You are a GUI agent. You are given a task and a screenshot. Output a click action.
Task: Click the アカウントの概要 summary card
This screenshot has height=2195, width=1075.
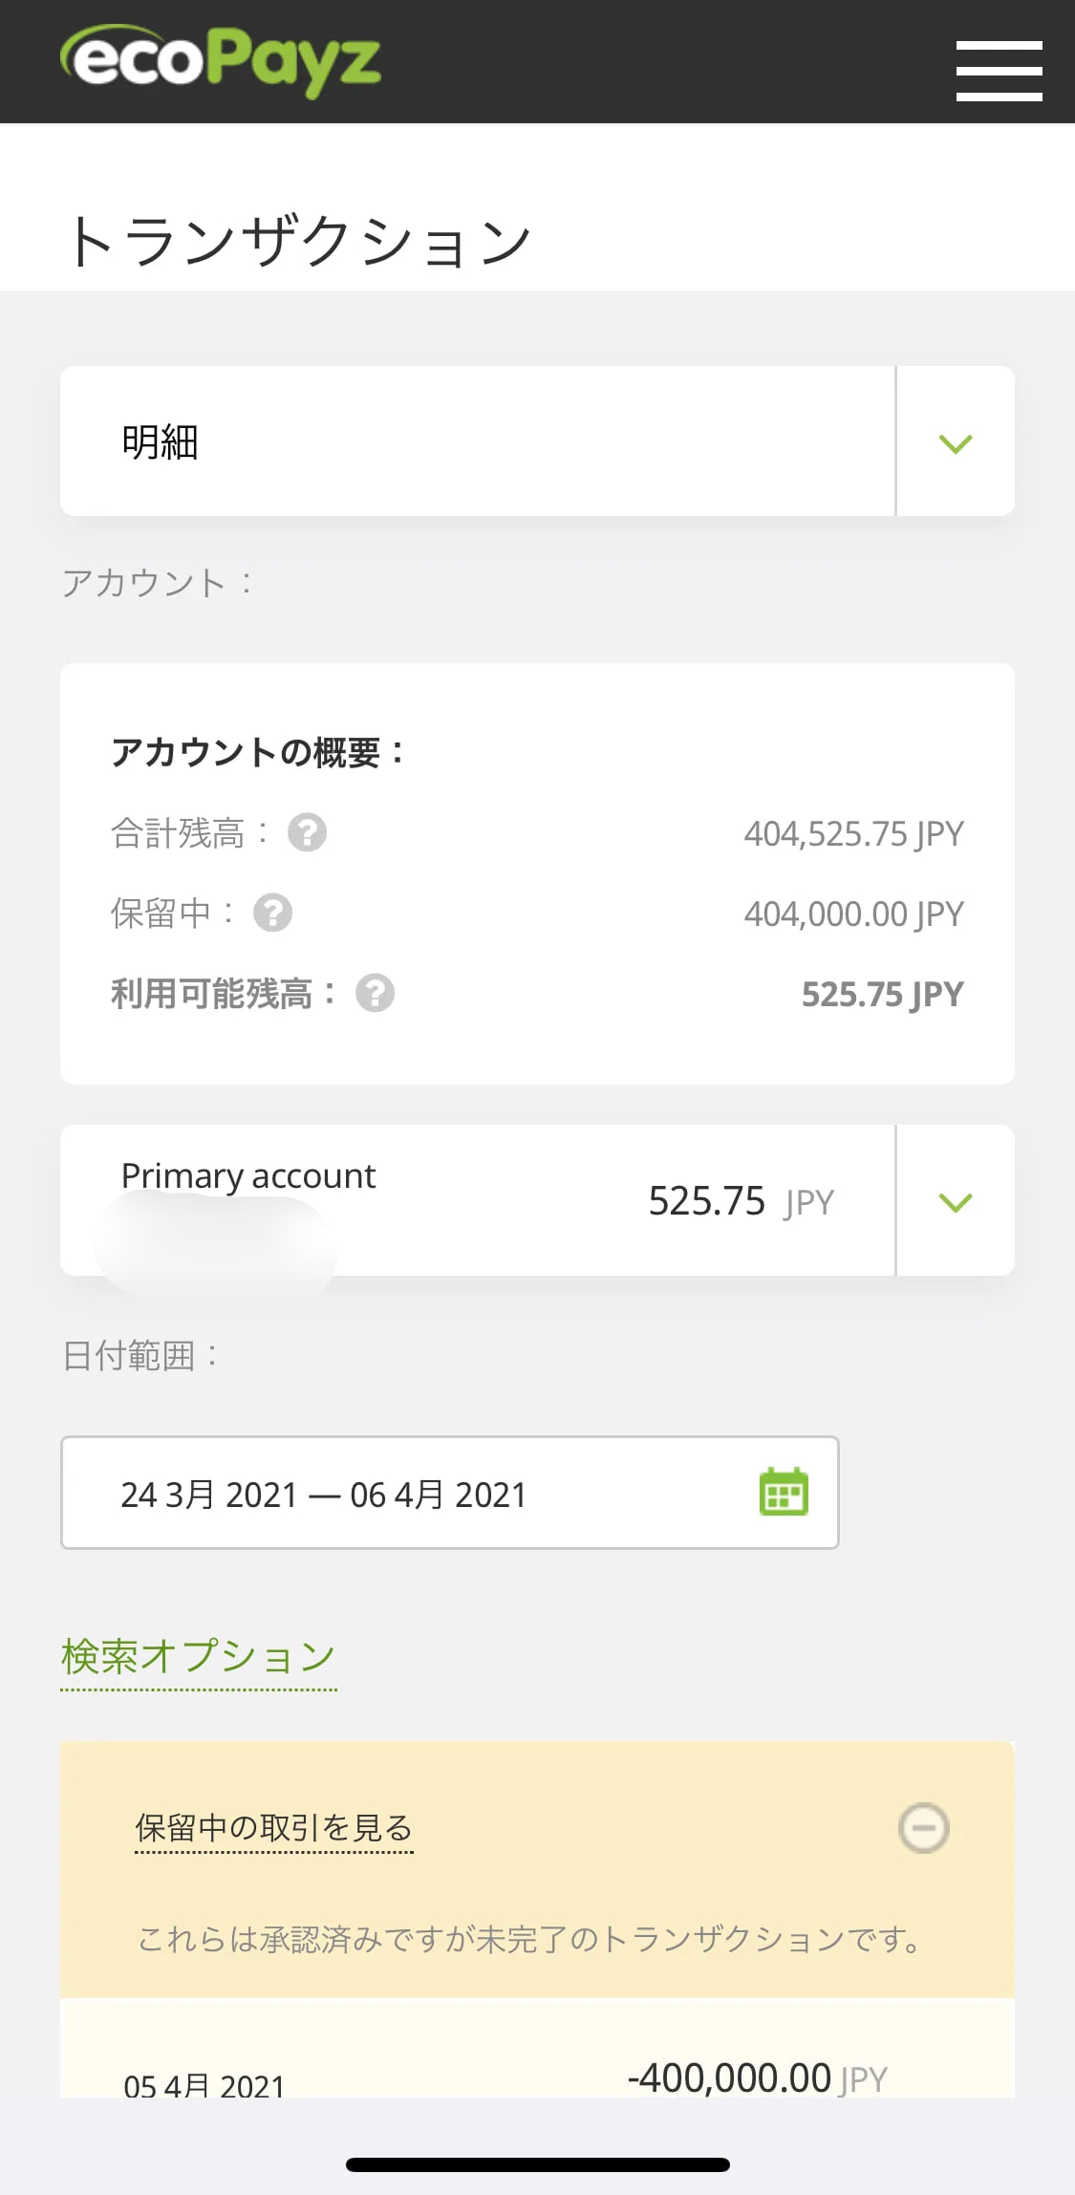pyautogui.click(x=537, y=873)
